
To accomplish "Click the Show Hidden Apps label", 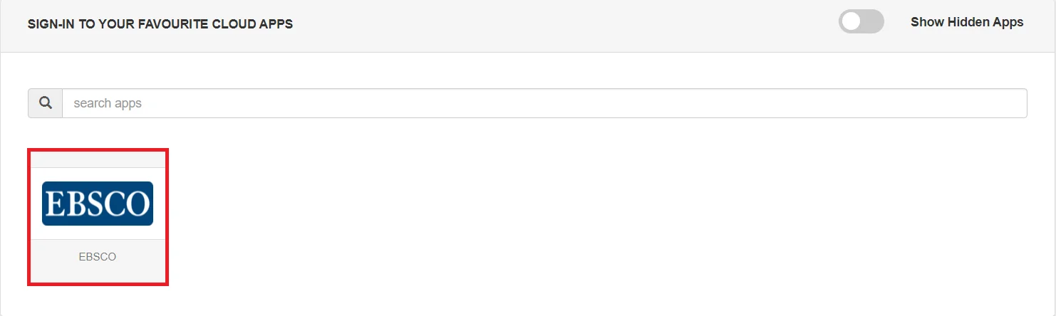I will tap(967, 22).
